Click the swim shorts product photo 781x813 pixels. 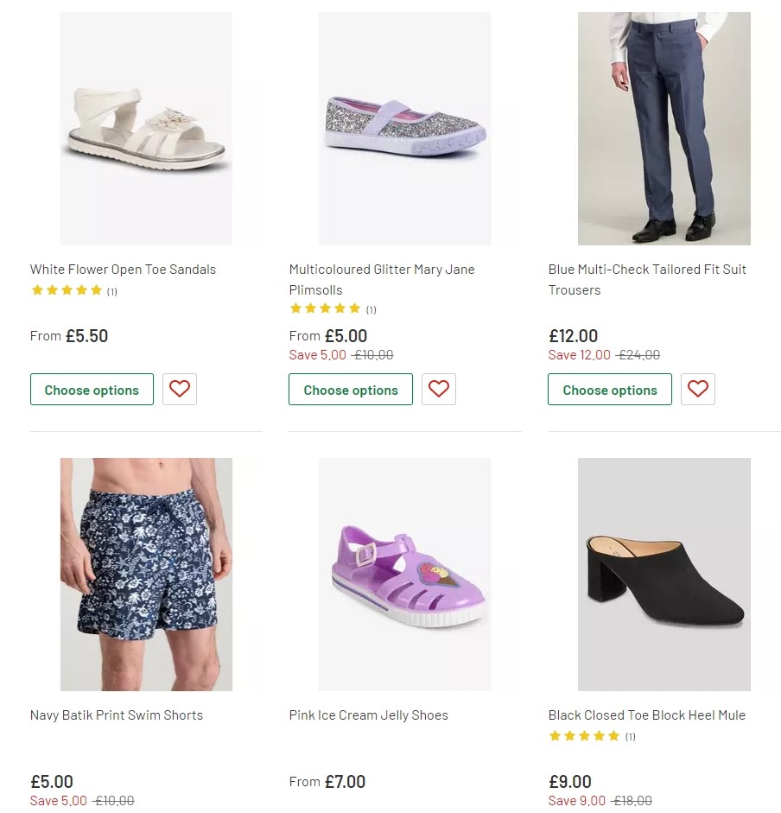(147, 574)
